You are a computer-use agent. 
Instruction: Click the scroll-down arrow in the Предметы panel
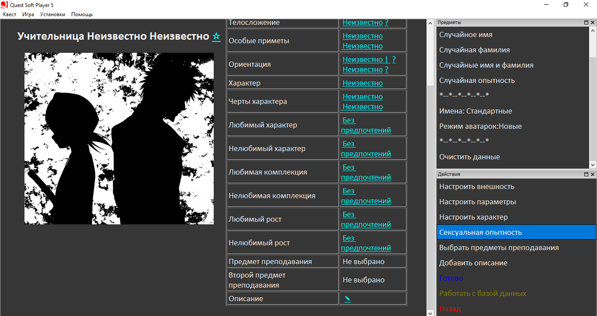[x=593, y=165]
